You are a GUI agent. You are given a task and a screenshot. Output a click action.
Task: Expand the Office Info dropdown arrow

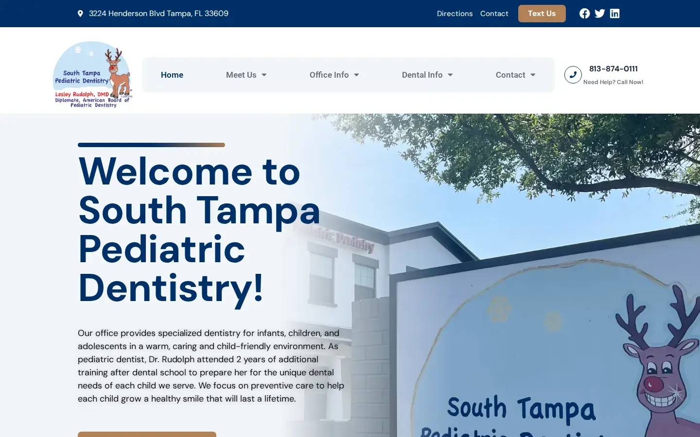pos(356,75)
